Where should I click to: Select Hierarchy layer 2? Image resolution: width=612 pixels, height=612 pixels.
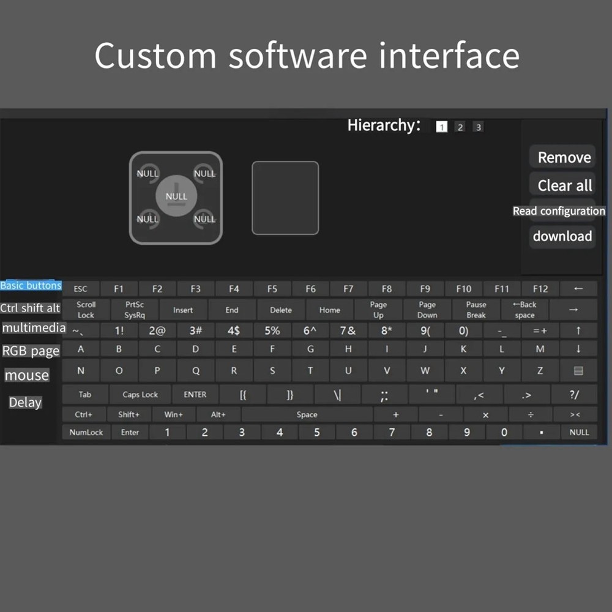click(460, 127)
